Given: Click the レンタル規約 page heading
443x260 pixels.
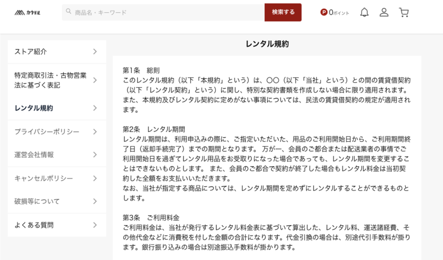Looking at the screenshot, I should pyautogui.click(x=267, y=44).
